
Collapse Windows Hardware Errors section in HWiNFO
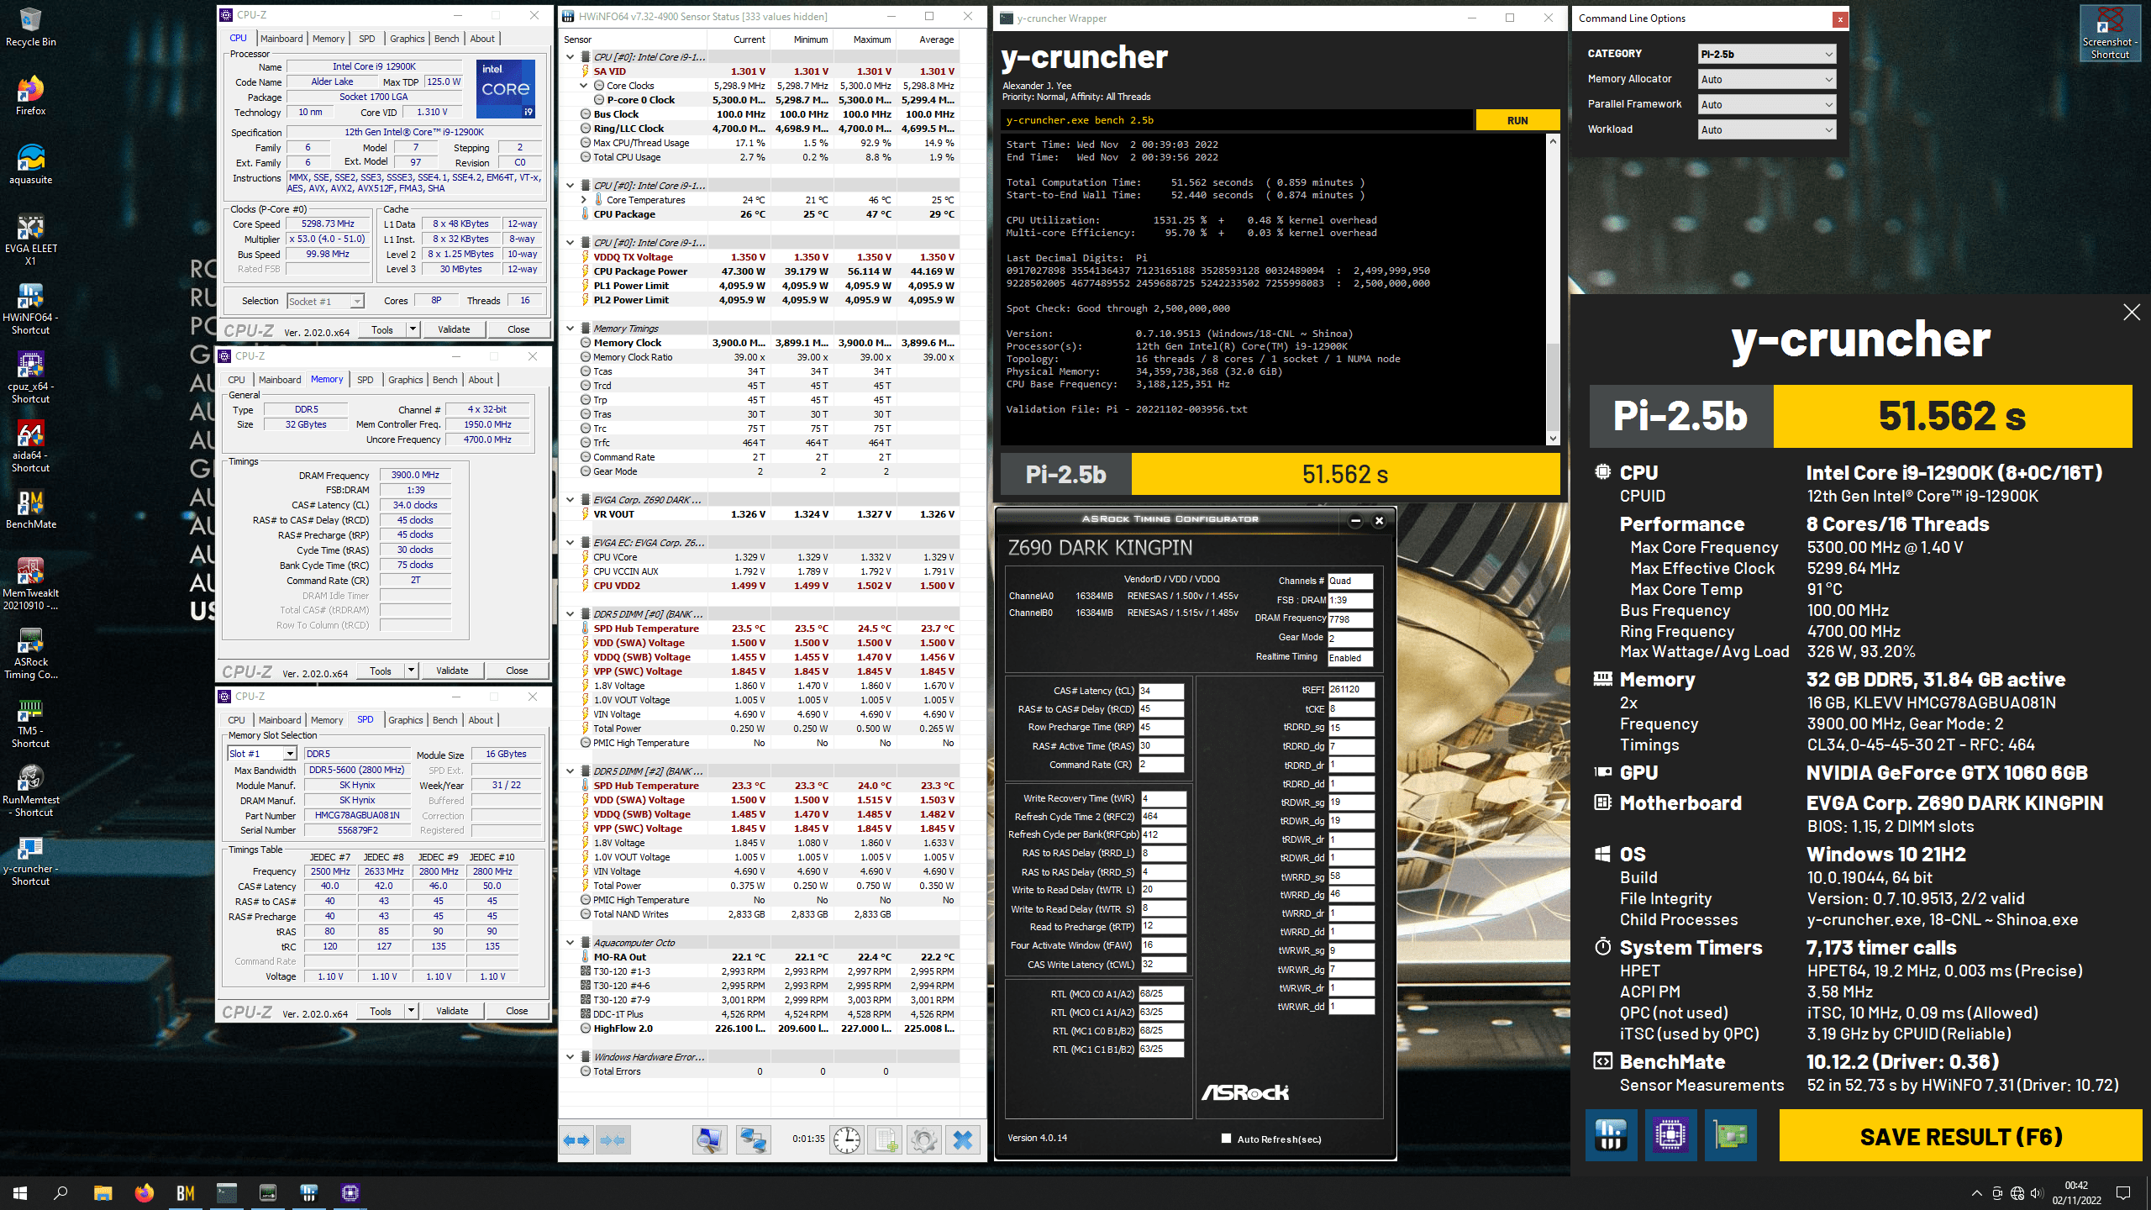[x=571, y=1057]
